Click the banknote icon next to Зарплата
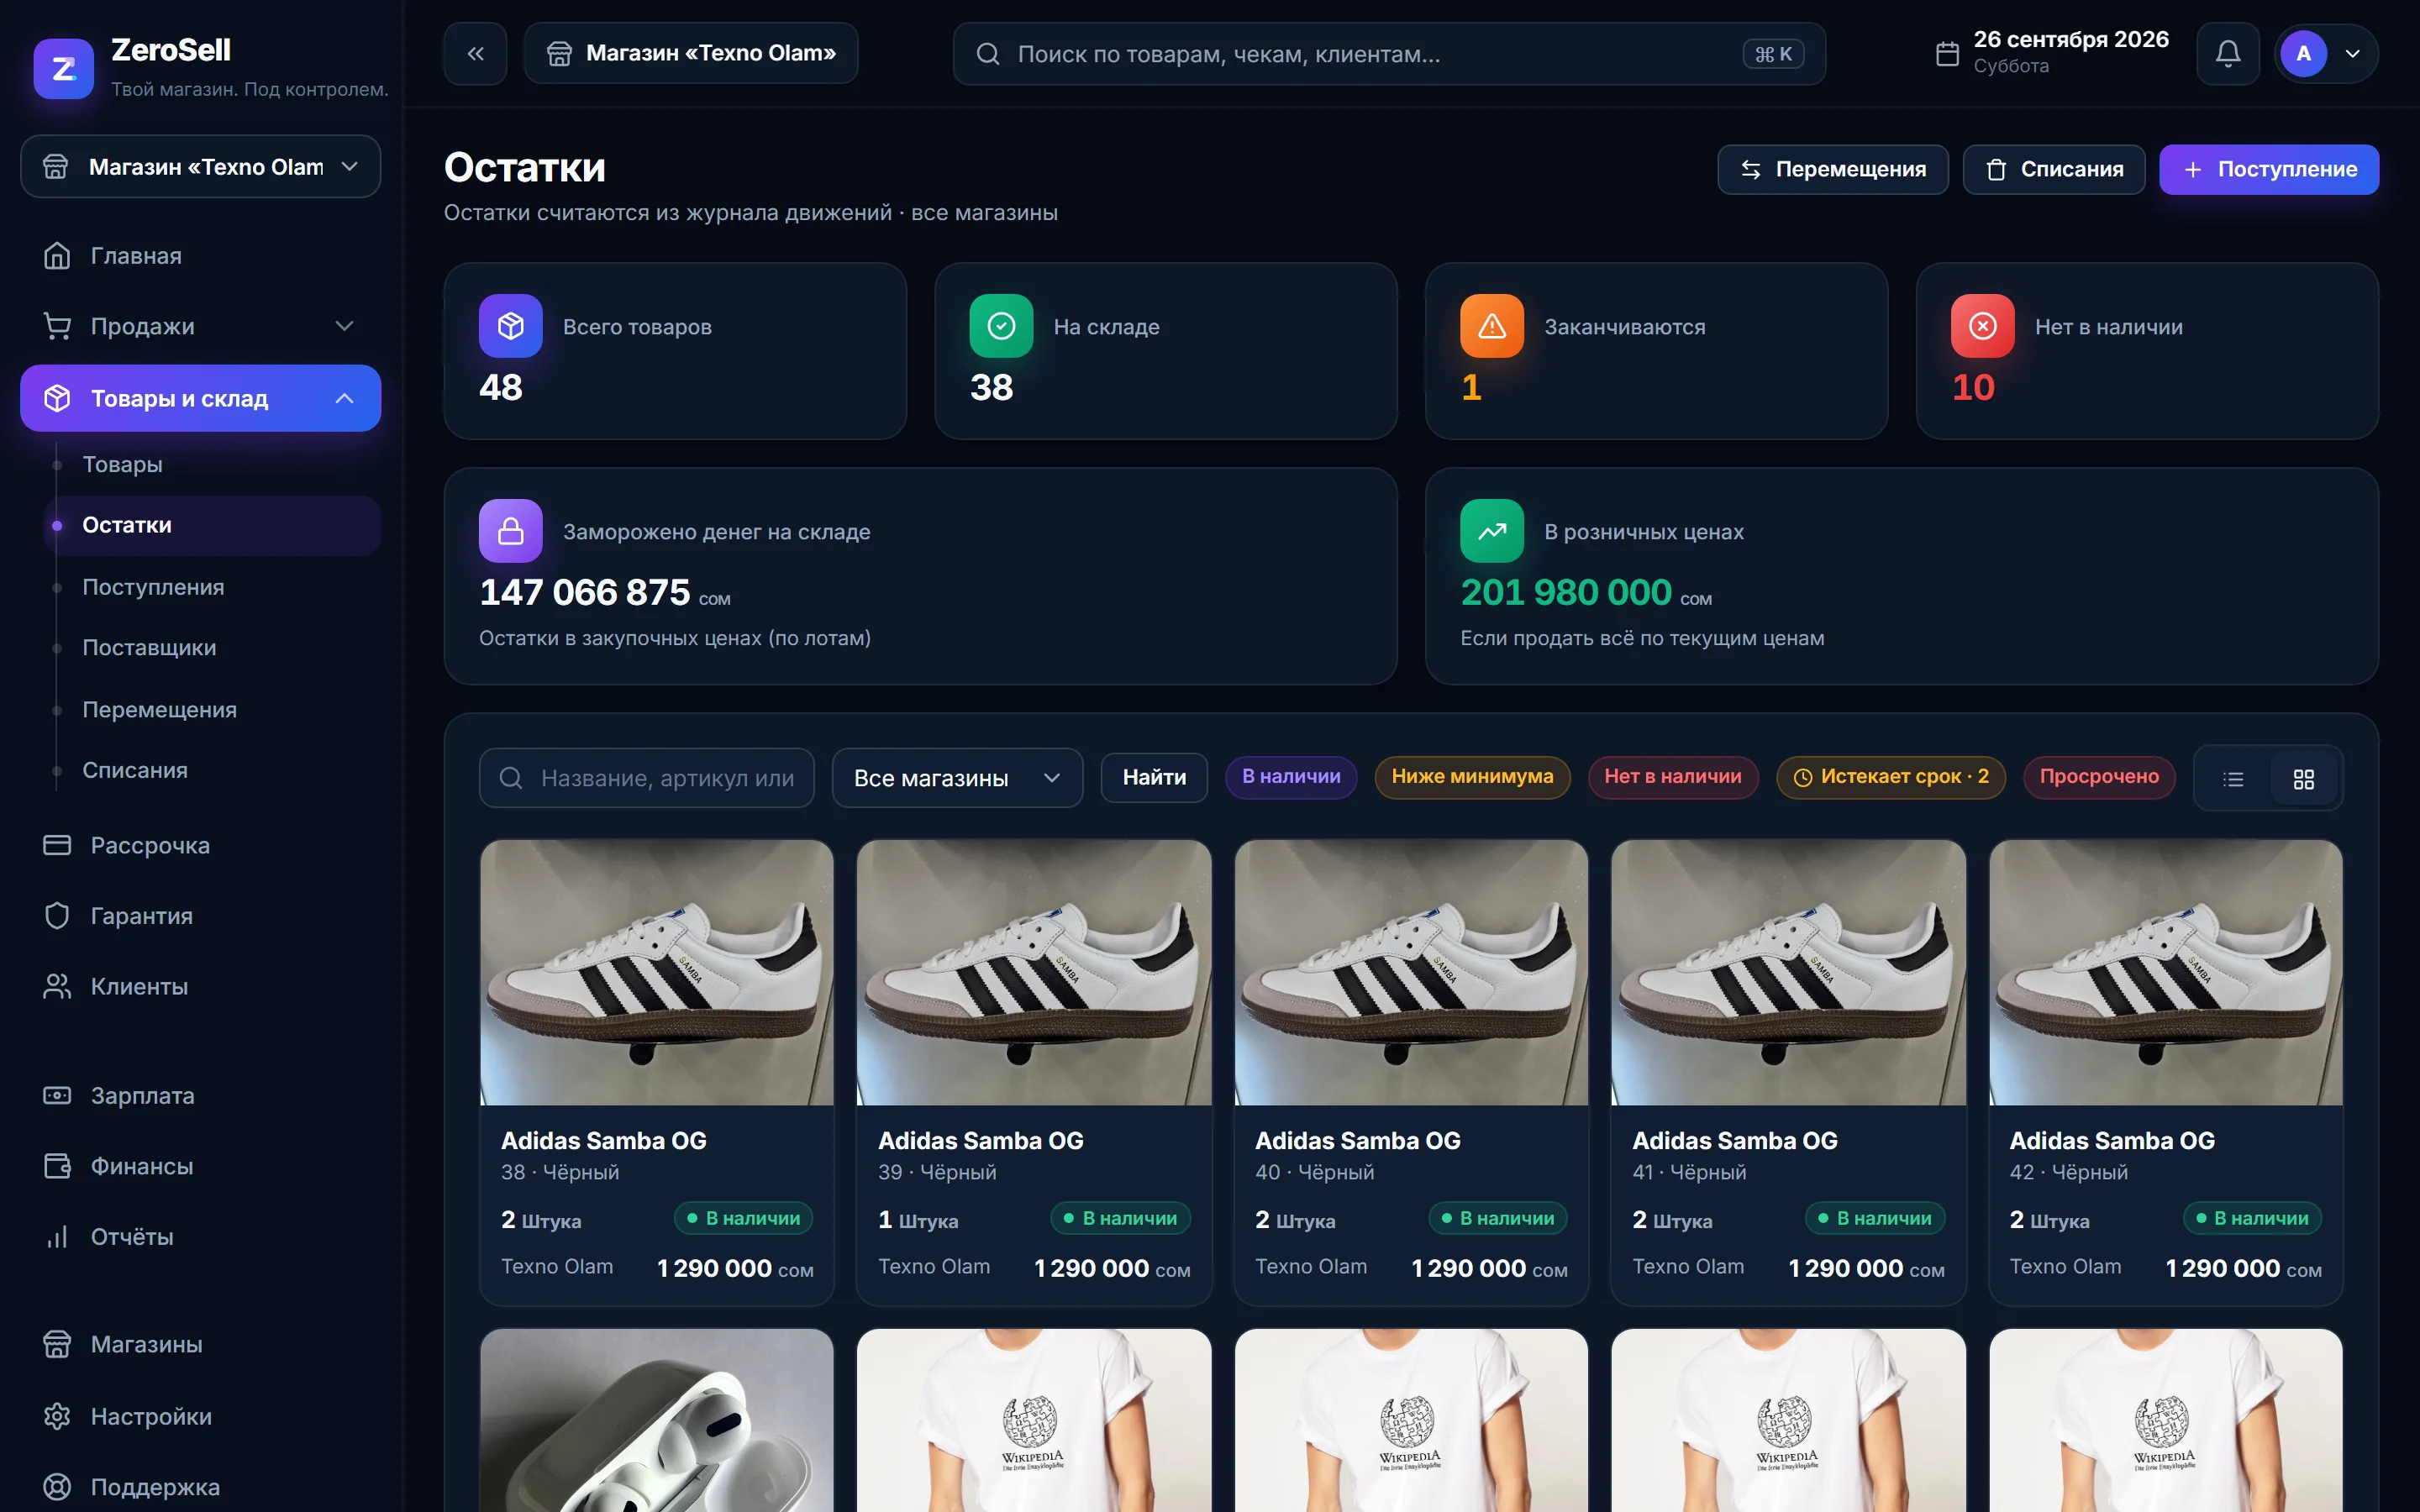2420x1512 pixels. tap(57, 1096)
